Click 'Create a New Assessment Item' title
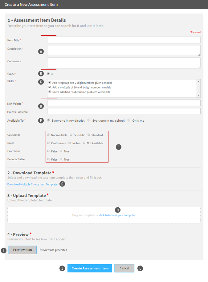The width and height of the screenshot is (208, 282). [31, 5]
